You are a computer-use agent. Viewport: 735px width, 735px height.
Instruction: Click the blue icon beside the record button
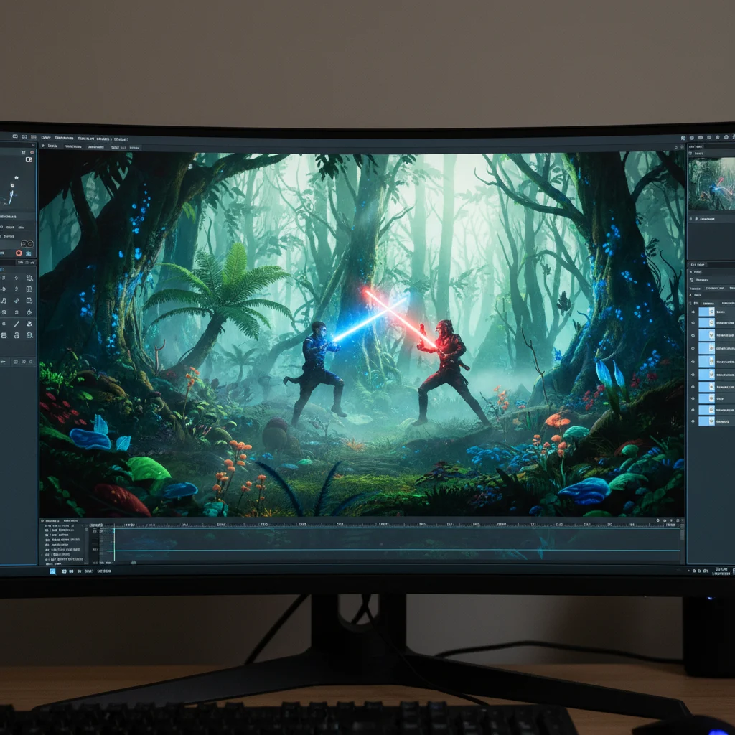click(28, 253)
